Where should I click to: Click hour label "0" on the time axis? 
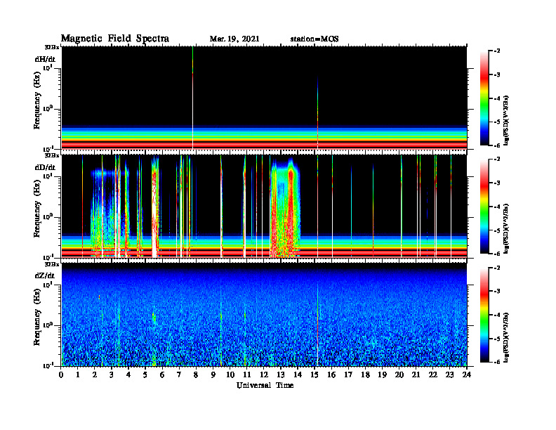pyautogui.click(x=61, y=374)
